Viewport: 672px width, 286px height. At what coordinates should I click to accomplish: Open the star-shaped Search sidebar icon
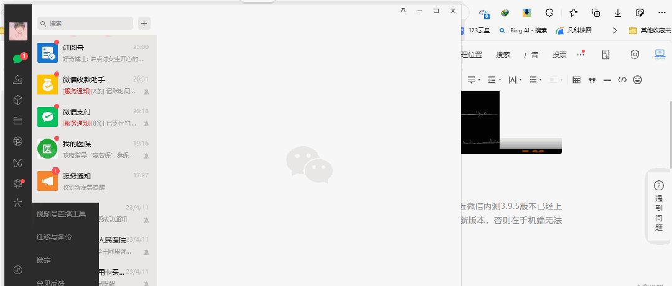click(x=17, y=203)
